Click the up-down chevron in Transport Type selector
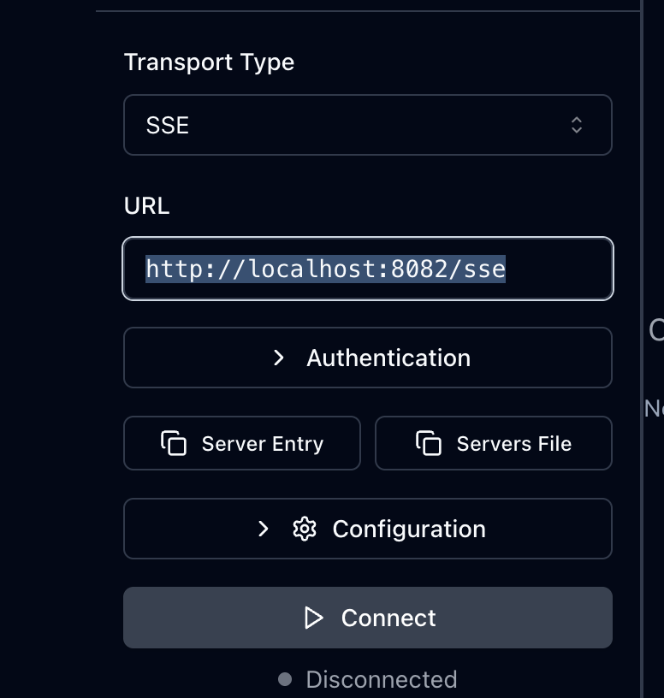 click(x=577, y=125)
